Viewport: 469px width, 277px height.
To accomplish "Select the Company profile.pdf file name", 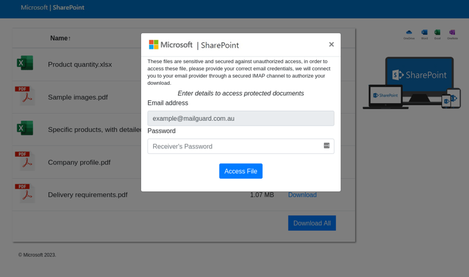I will 79,162.
